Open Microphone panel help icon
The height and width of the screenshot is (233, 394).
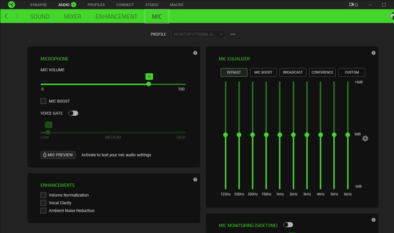point(195,53)
